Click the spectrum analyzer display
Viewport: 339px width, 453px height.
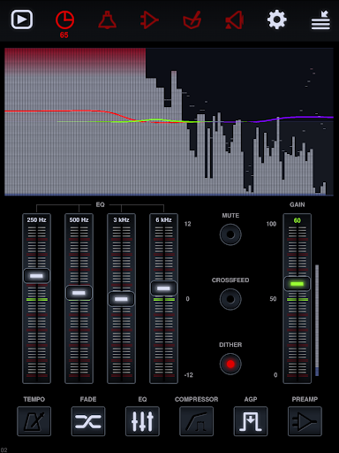point(169,121)
